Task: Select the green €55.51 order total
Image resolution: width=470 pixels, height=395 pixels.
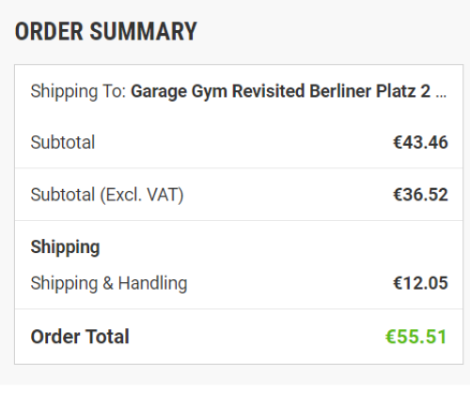Action: (415, 337)
